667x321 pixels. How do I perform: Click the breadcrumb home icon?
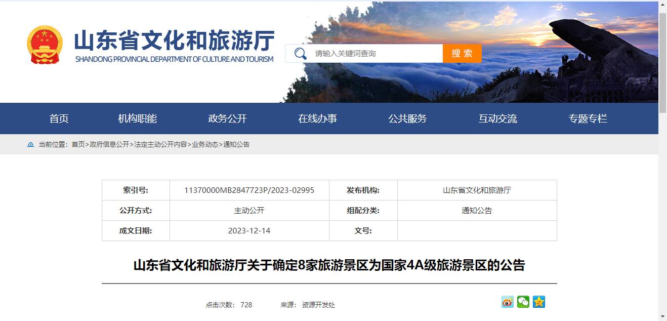(x=31, y=144)
